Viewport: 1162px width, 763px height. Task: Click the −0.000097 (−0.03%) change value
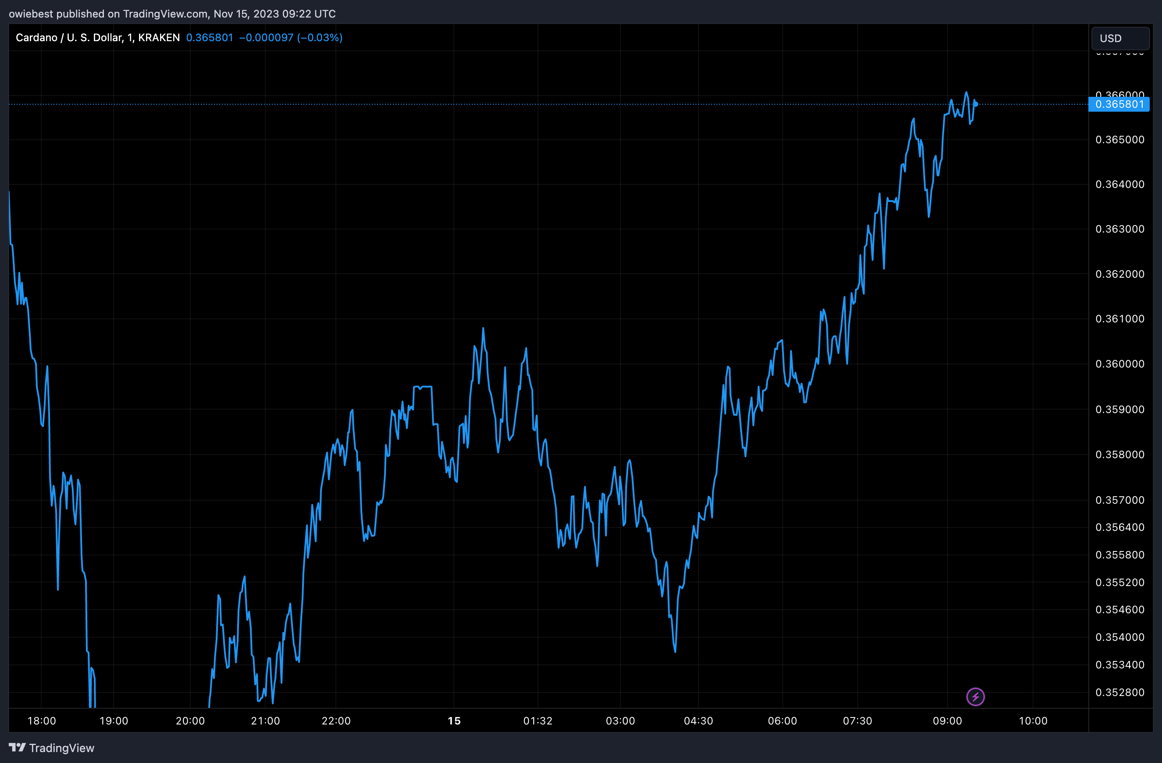(x=290, y=38)
